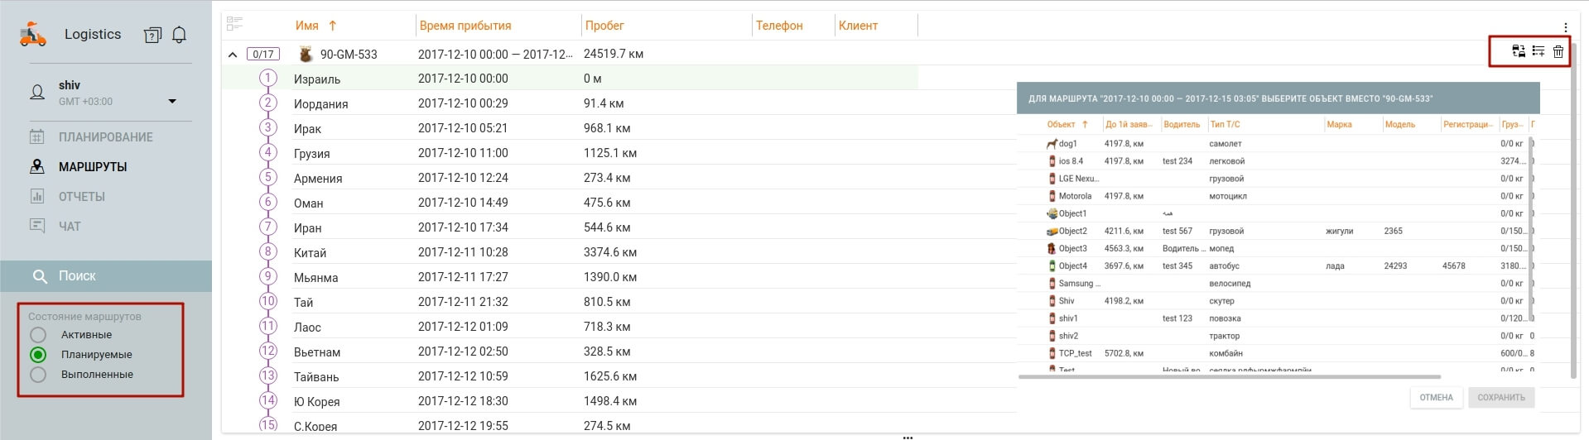Open the shiv user account dropdown
The image size is (1589, 440).
pyautogui.click(x=172, y=101)
